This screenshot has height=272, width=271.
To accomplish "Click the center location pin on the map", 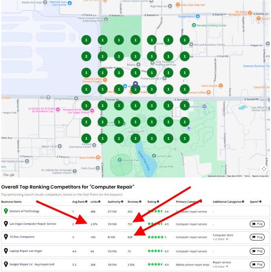I will 135,85.
